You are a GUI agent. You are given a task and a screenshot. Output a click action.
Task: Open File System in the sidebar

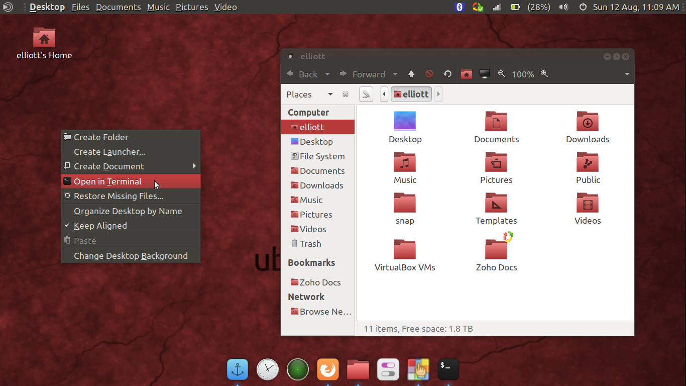click(318, 156)
